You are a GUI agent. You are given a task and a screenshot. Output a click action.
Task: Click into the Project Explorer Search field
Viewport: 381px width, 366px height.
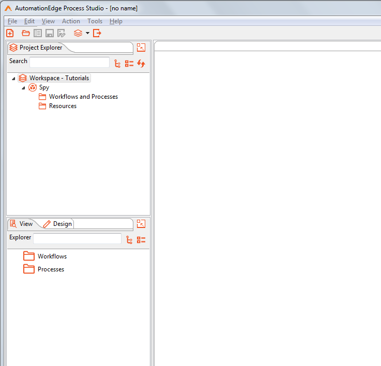(x=69, y=63)
